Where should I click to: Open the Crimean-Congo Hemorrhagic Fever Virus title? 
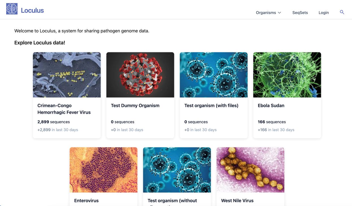pos(64,109)
